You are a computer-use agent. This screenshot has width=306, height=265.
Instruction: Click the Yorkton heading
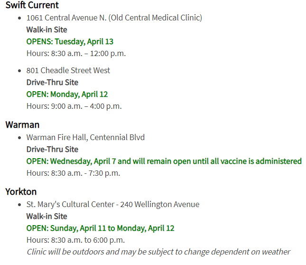point(21,192)
